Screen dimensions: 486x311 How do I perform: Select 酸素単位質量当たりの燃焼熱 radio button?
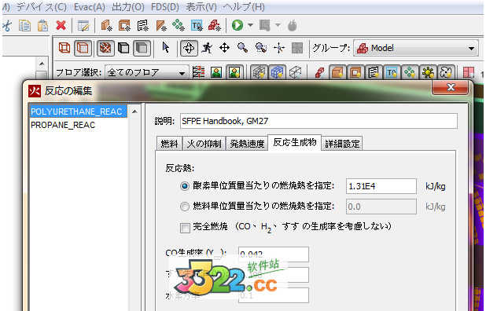pos(185,186)
